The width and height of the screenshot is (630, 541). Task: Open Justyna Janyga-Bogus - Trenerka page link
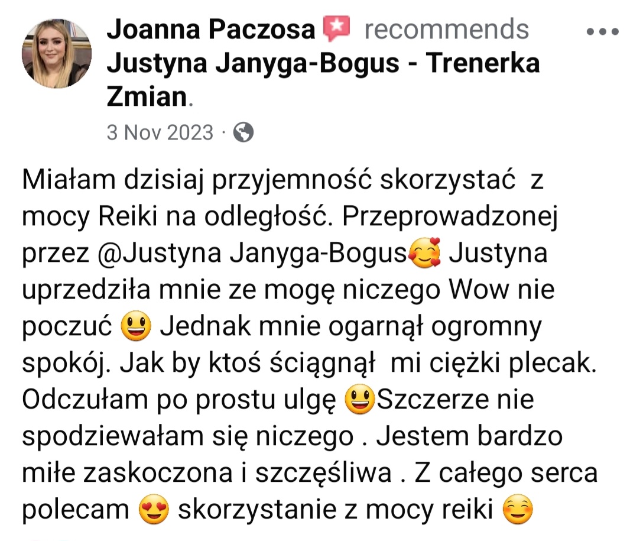pyautogui.click(x=323, y=63)
